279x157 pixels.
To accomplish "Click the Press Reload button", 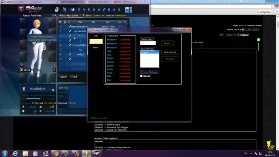I will coord(149,72).
